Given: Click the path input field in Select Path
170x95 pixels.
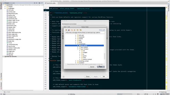Looking at the screenshot, I should (x=85, y=33).
